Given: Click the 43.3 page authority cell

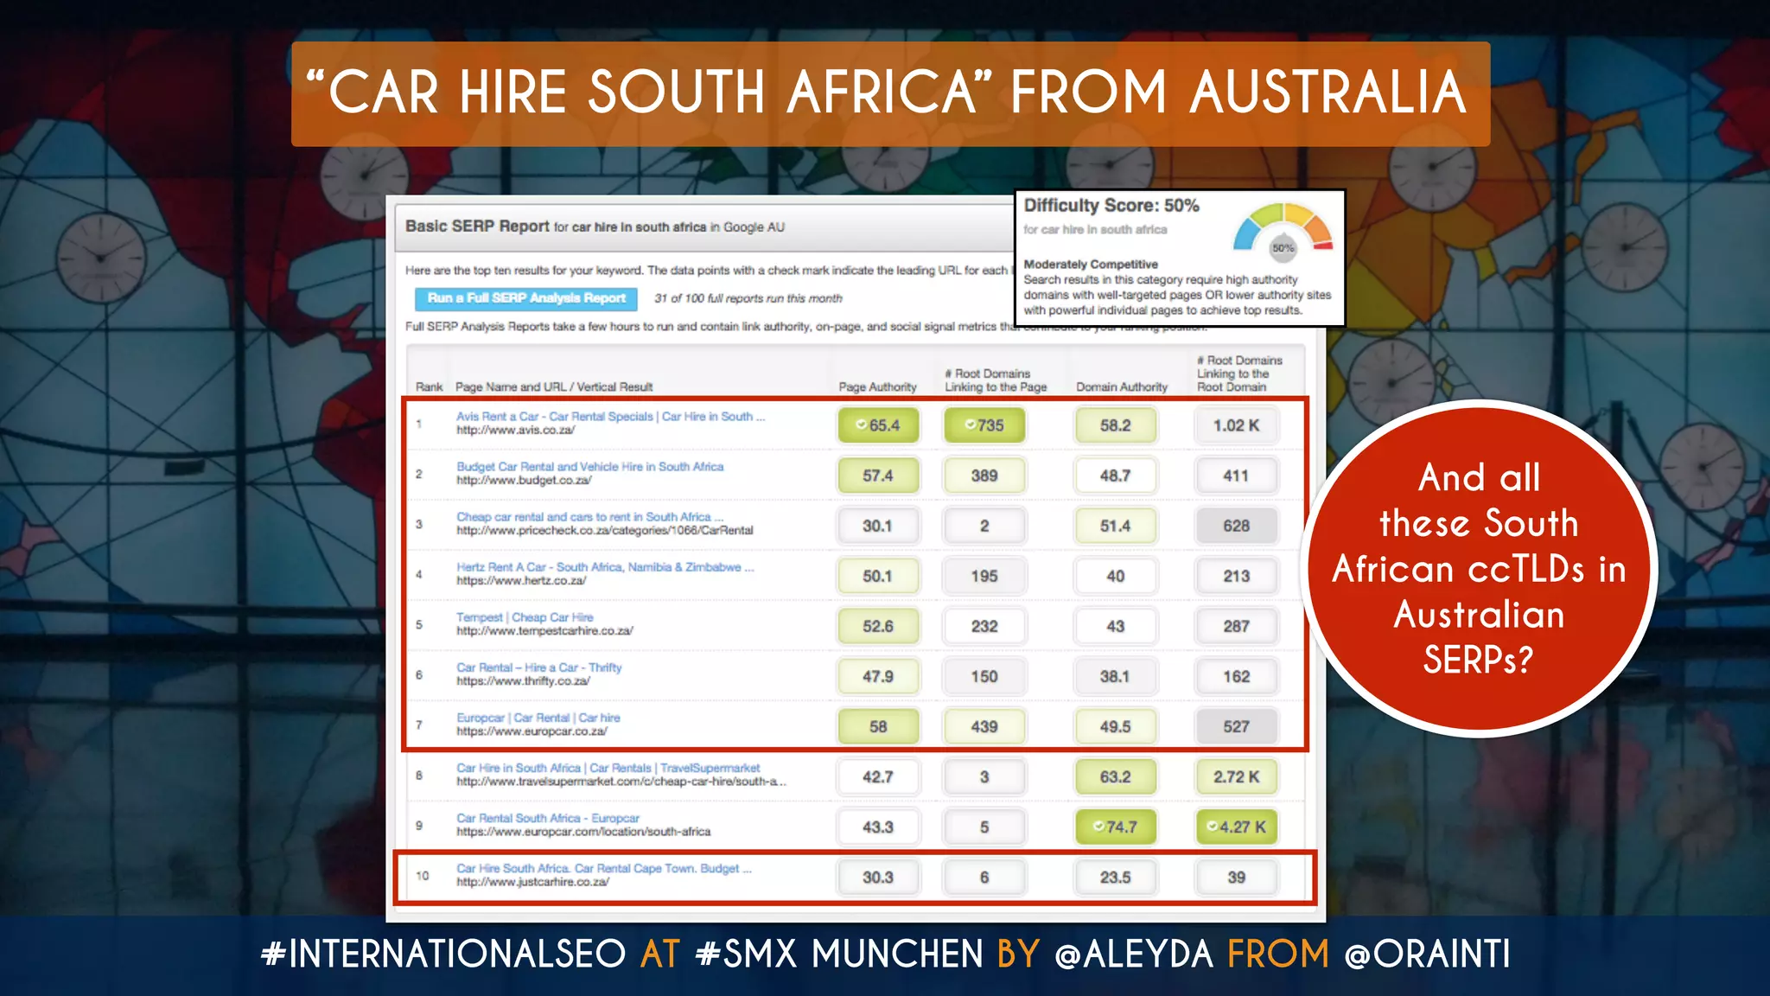Looking at the screenshot, I should (x=877, y=827).
